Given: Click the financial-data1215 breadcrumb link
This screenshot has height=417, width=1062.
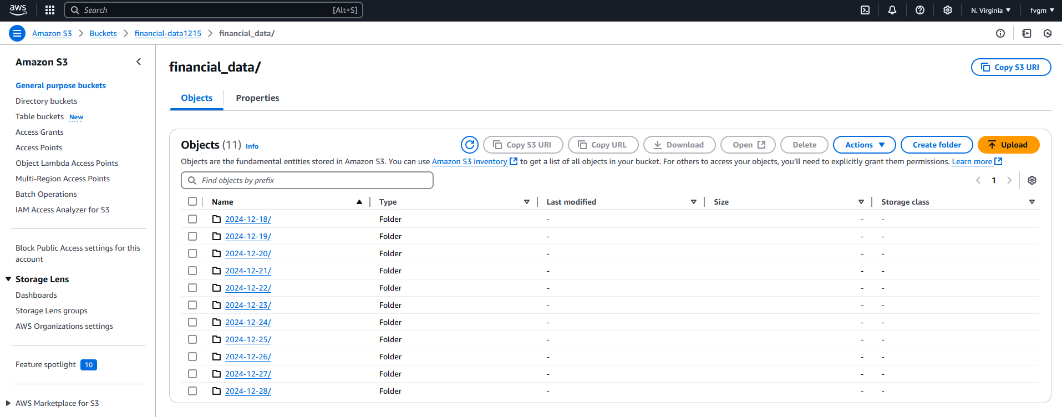Looking at the screenshot, I should [x=168, y=33].
